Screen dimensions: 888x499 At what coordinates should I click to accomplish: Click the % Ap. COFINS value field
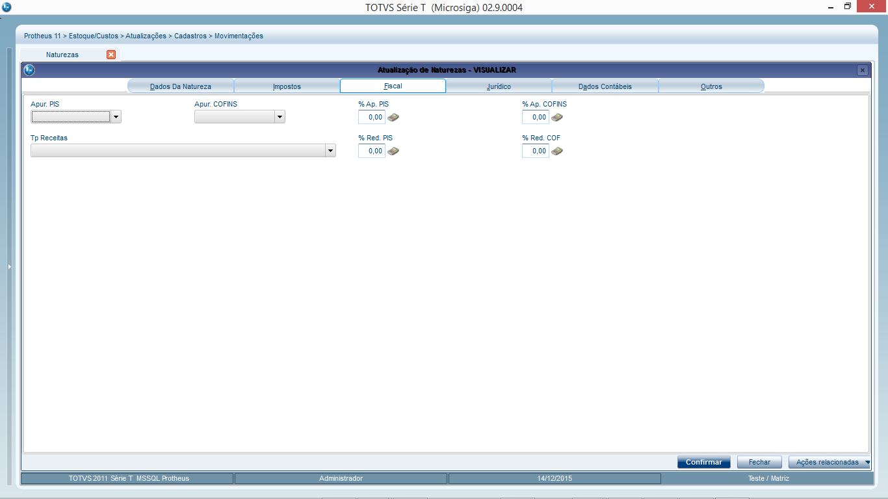(x=536, y=117)
